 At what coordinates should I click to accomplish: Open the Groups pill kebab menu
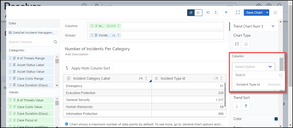(x=119, y=35)
